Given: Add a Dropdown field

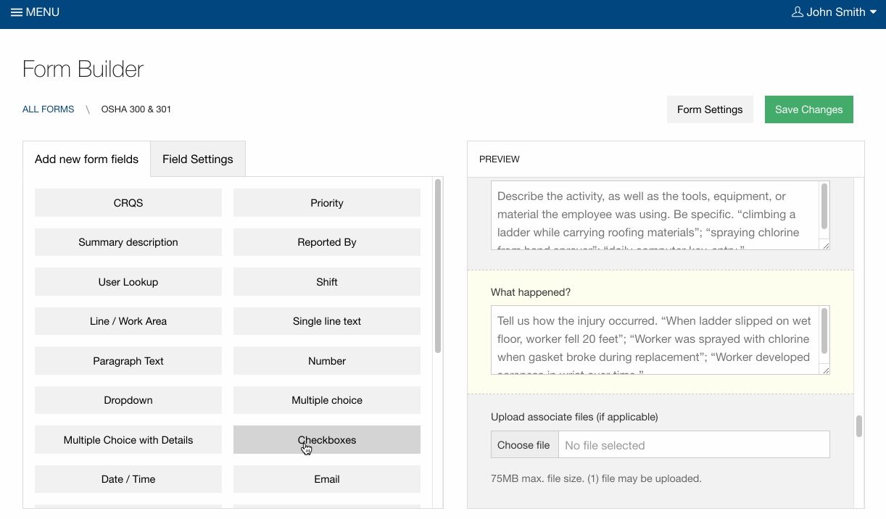Looking at the screenshot, I should click(x=128, y=400).
